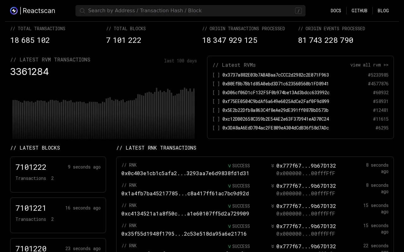
Task: Open RVM address 0xc12DB02658C359b2E54AE2e63F37D941eAD70C24
Action: pos(276,119)
